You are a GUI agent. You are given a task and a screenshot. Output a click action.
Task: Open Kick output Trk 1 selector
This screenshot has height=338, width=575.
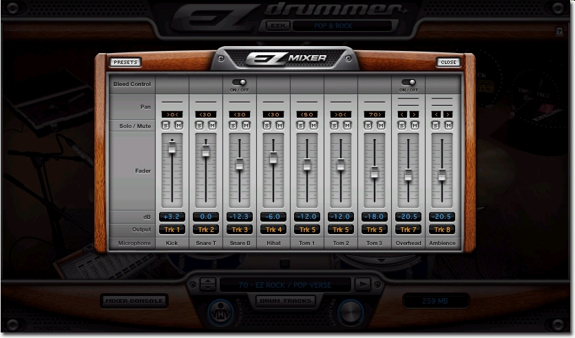172,229
